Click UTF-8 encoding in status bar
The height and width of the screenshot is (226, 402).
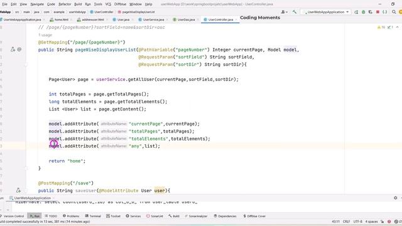[357, 222]
